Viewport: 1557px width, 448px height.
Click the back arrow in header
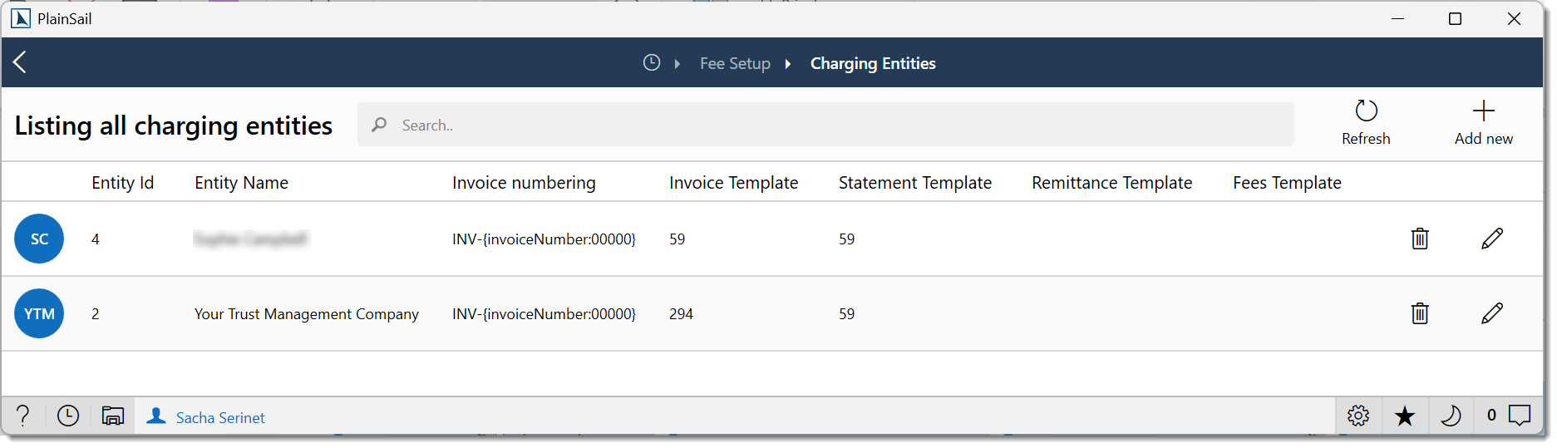click(x=21, y=62)
